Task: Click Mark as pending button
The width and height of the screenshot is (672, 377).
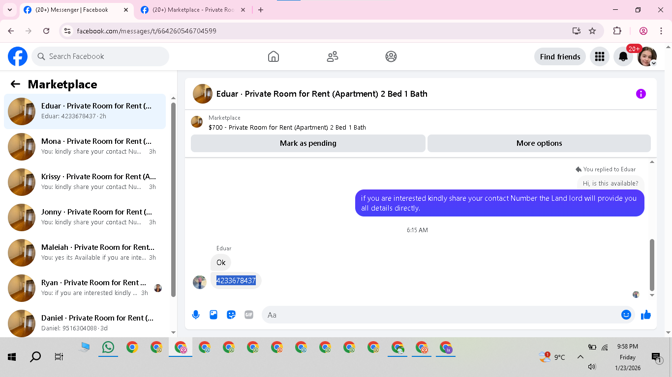Action: pyautogui.click(x=308, y=143)
